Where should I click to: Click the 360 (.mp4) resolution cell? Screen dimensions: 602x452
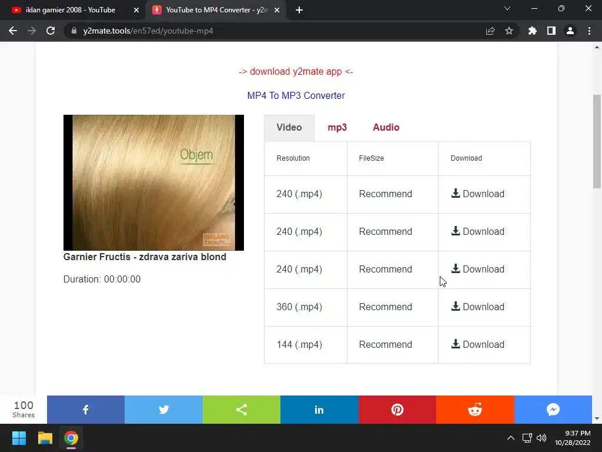306,307
